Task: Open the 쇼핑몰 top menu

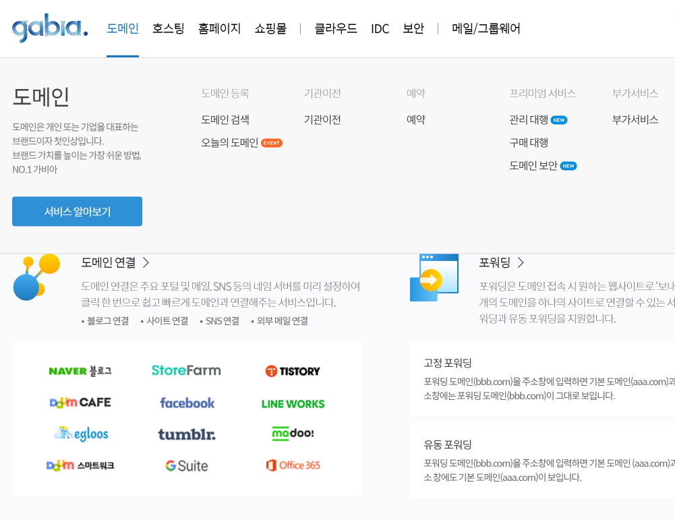Action: [270, 28]
